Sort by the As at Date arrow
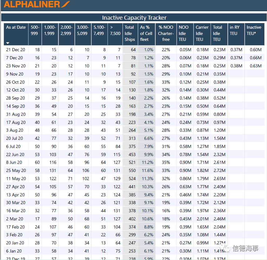267x260 pixels. (x=8, y=43)
